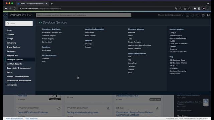
Task: Click Cookie Preferences footer link
Action: [31, 119]
